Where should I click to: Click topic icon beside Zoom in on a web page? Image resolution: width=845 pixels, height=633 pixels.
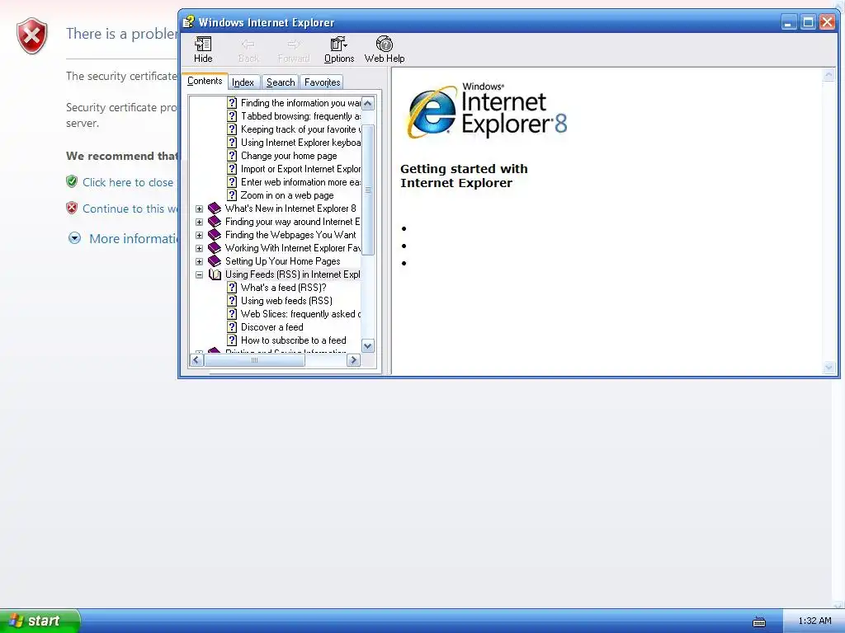[232, 195]
